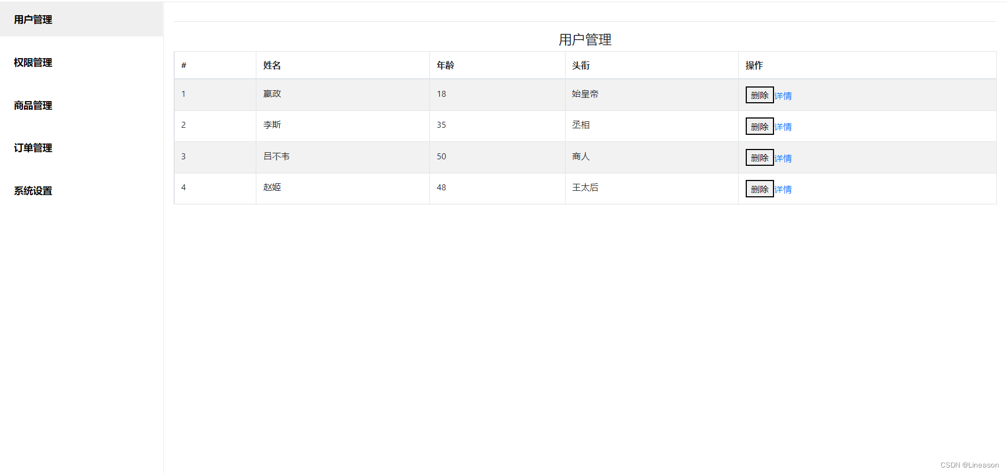This screenshot has height=473, width=1007.
Task: Click 删除 button for 吕不韦
Action: (759, 158)
